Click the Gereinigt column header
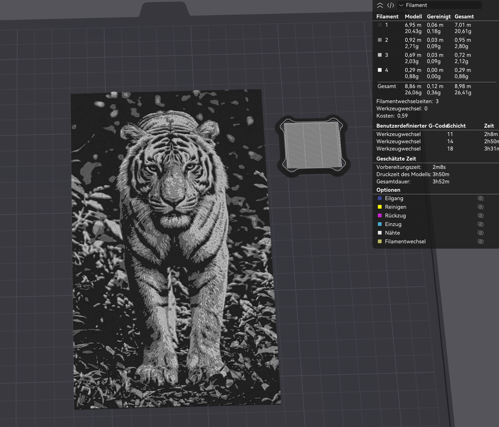Screen dimensions: 499x427 click(439, 17)
